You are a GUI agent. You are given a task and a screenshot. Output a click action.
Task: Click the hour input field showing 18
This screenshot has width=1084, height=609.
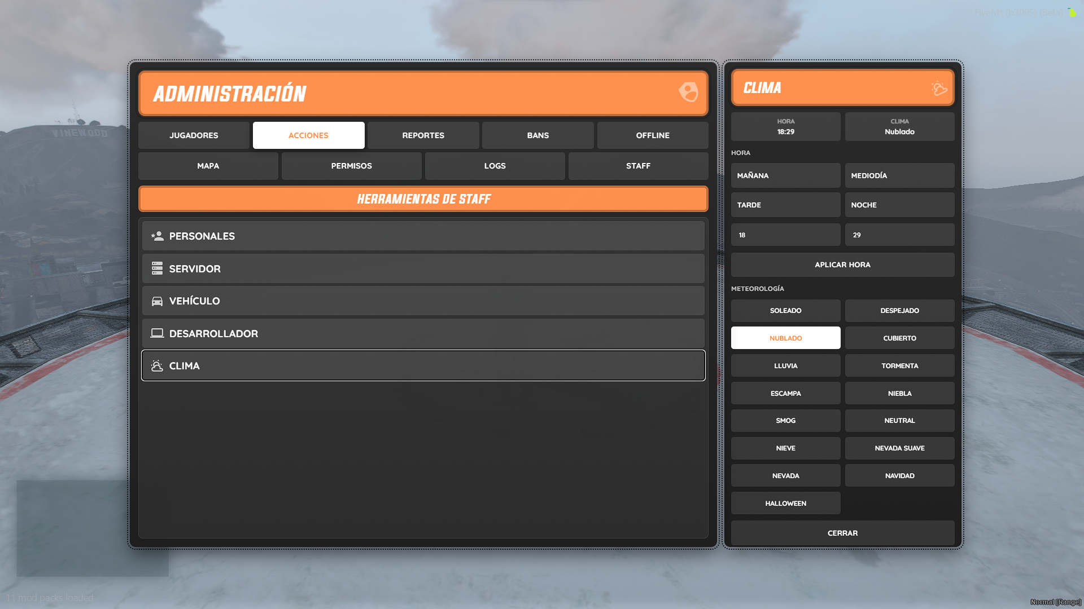point(785,235)
